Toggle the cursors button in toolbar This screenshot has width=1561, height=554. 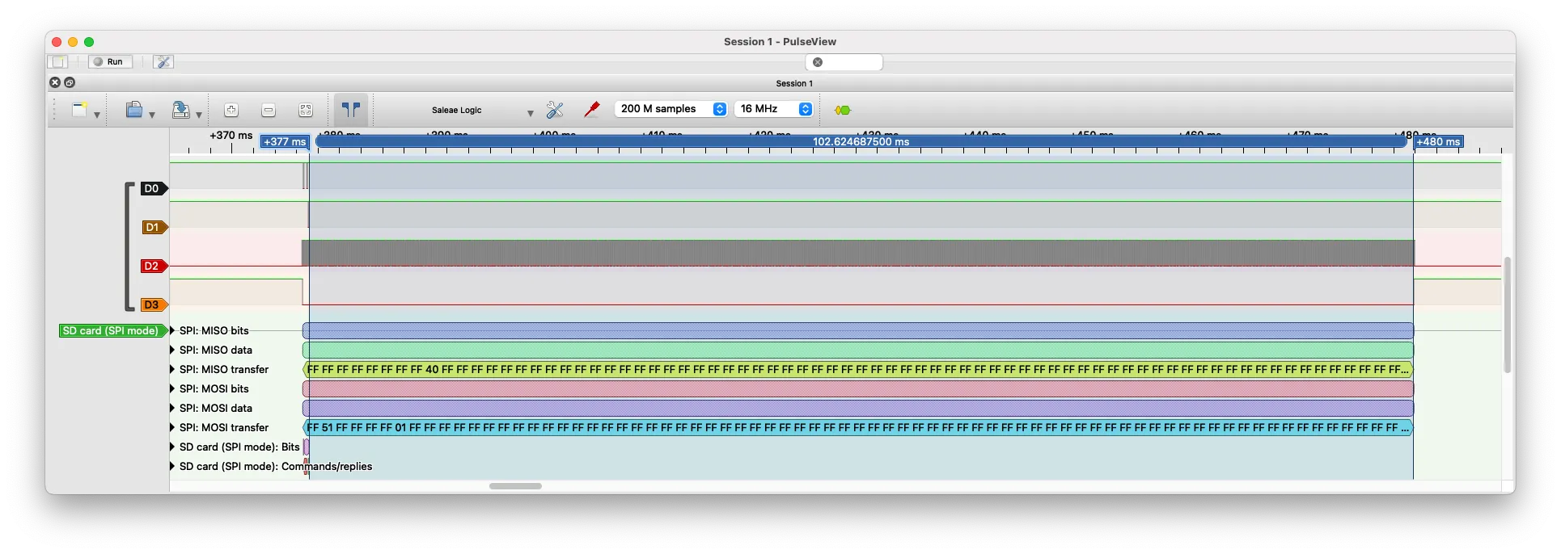351,110
